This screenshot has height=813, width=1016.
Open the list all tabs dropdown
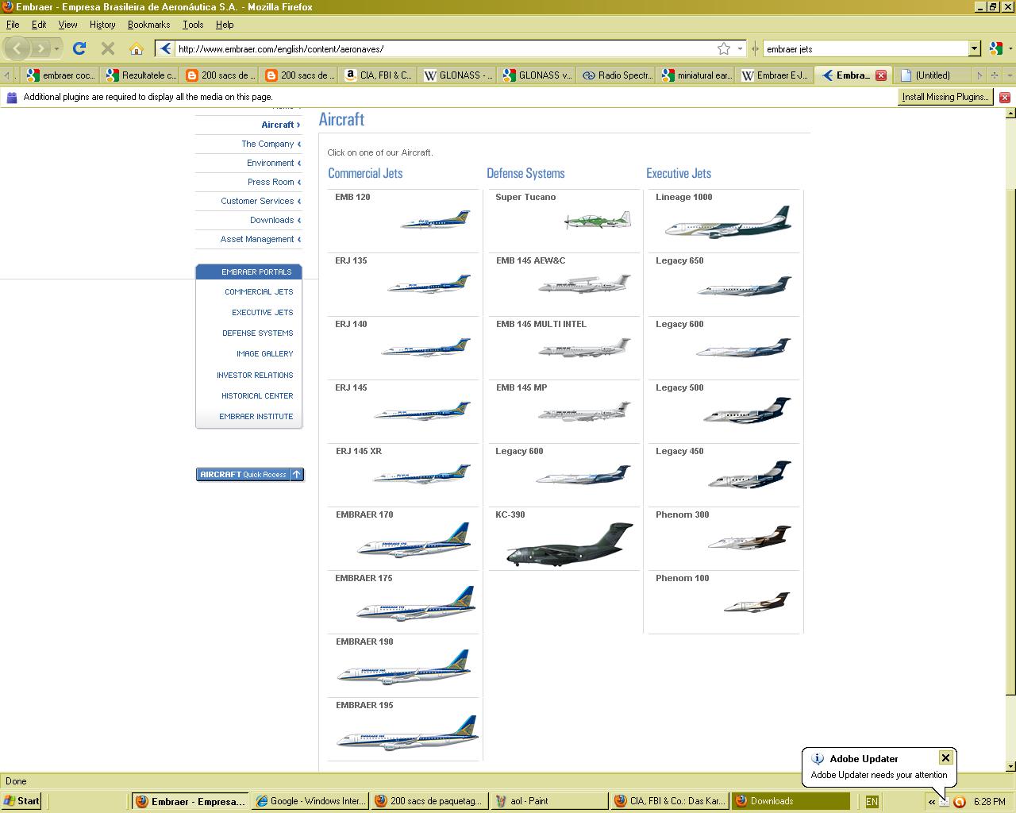(x=1009, y=75)
